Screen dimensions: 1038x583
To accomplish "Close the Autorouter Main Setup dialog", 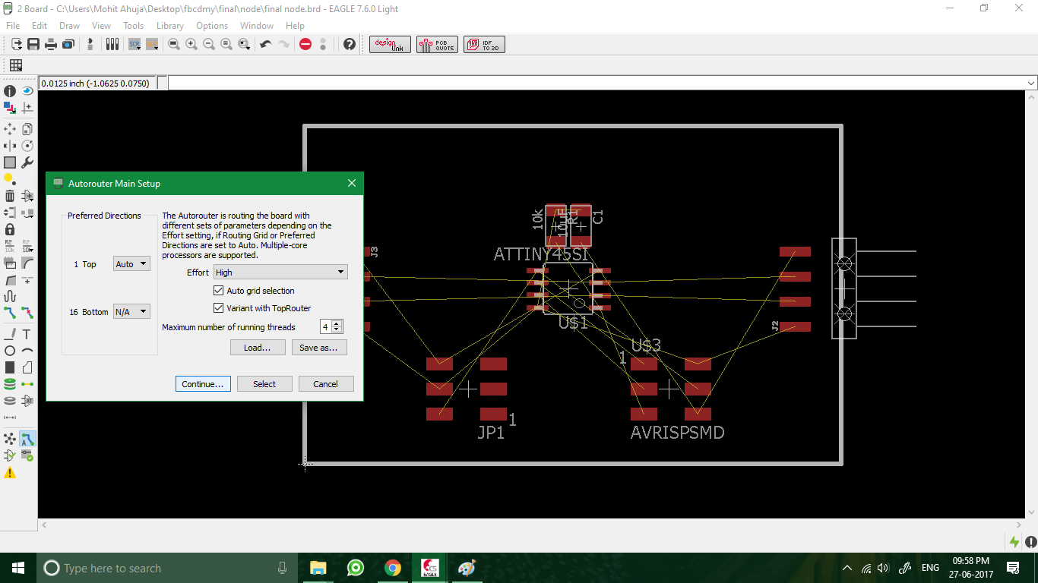I will 352,183.
